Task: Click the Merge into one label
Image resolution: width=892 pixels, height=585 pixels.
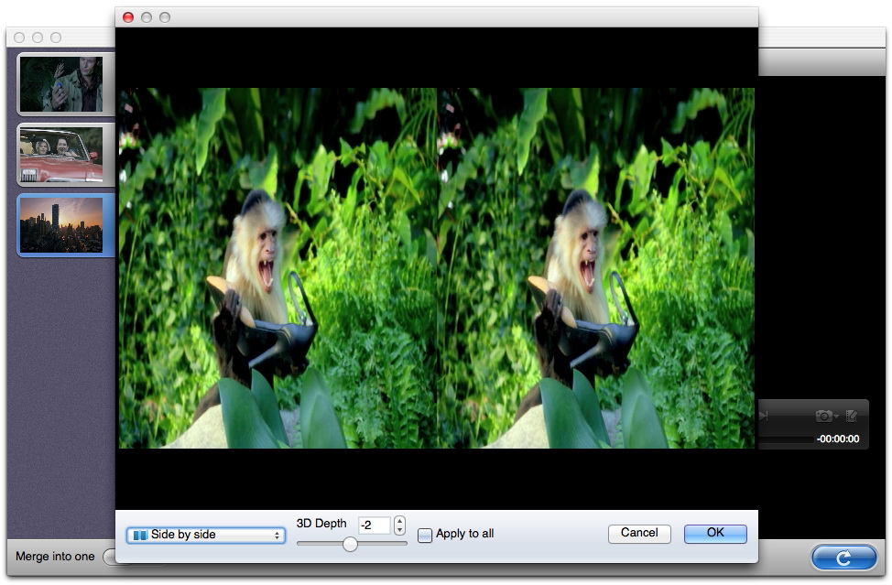Action: click(x=55, y=557)
